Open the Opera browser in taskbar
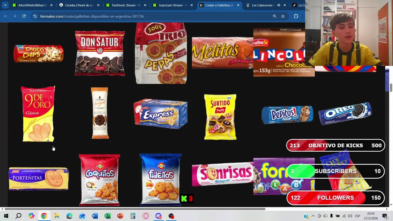The width and height of the screenshot is (393, 221). point(146,216)
